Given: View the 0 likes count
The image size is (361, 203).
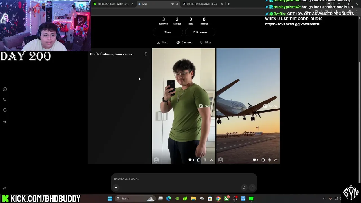Looking at the screenshot, I should [x=191, y=21].
